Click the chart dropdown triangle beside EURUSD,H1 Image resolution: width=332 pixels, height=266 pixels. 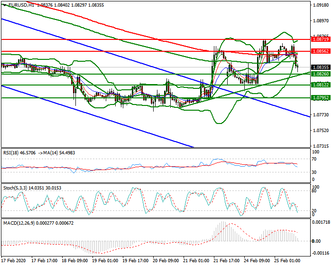(x=5, y=5)
